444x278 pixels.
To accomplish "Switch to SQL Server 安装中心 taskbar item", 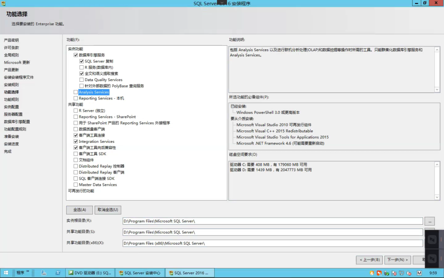I will pyautogui.click(x=140, y=273).
